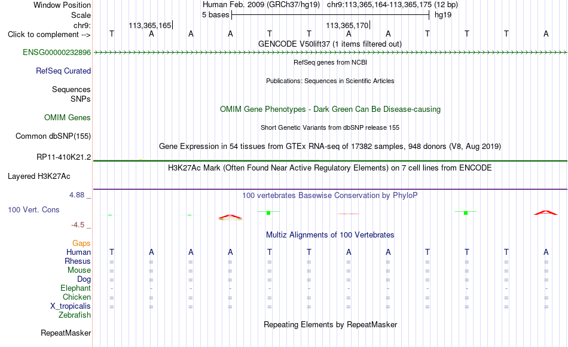Click the Chicken species label
Screen dimensions: 568x347
(77, 297)
